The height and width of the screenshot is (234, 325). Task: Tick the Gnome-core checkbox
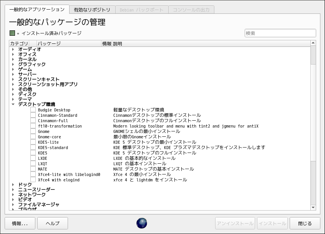coord(33,137)
